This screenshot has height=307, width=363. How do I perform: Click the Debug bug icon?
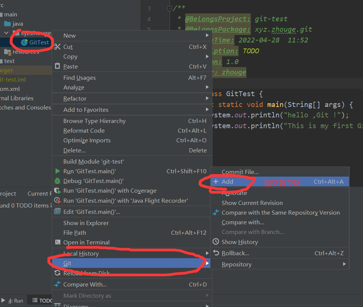57,181
